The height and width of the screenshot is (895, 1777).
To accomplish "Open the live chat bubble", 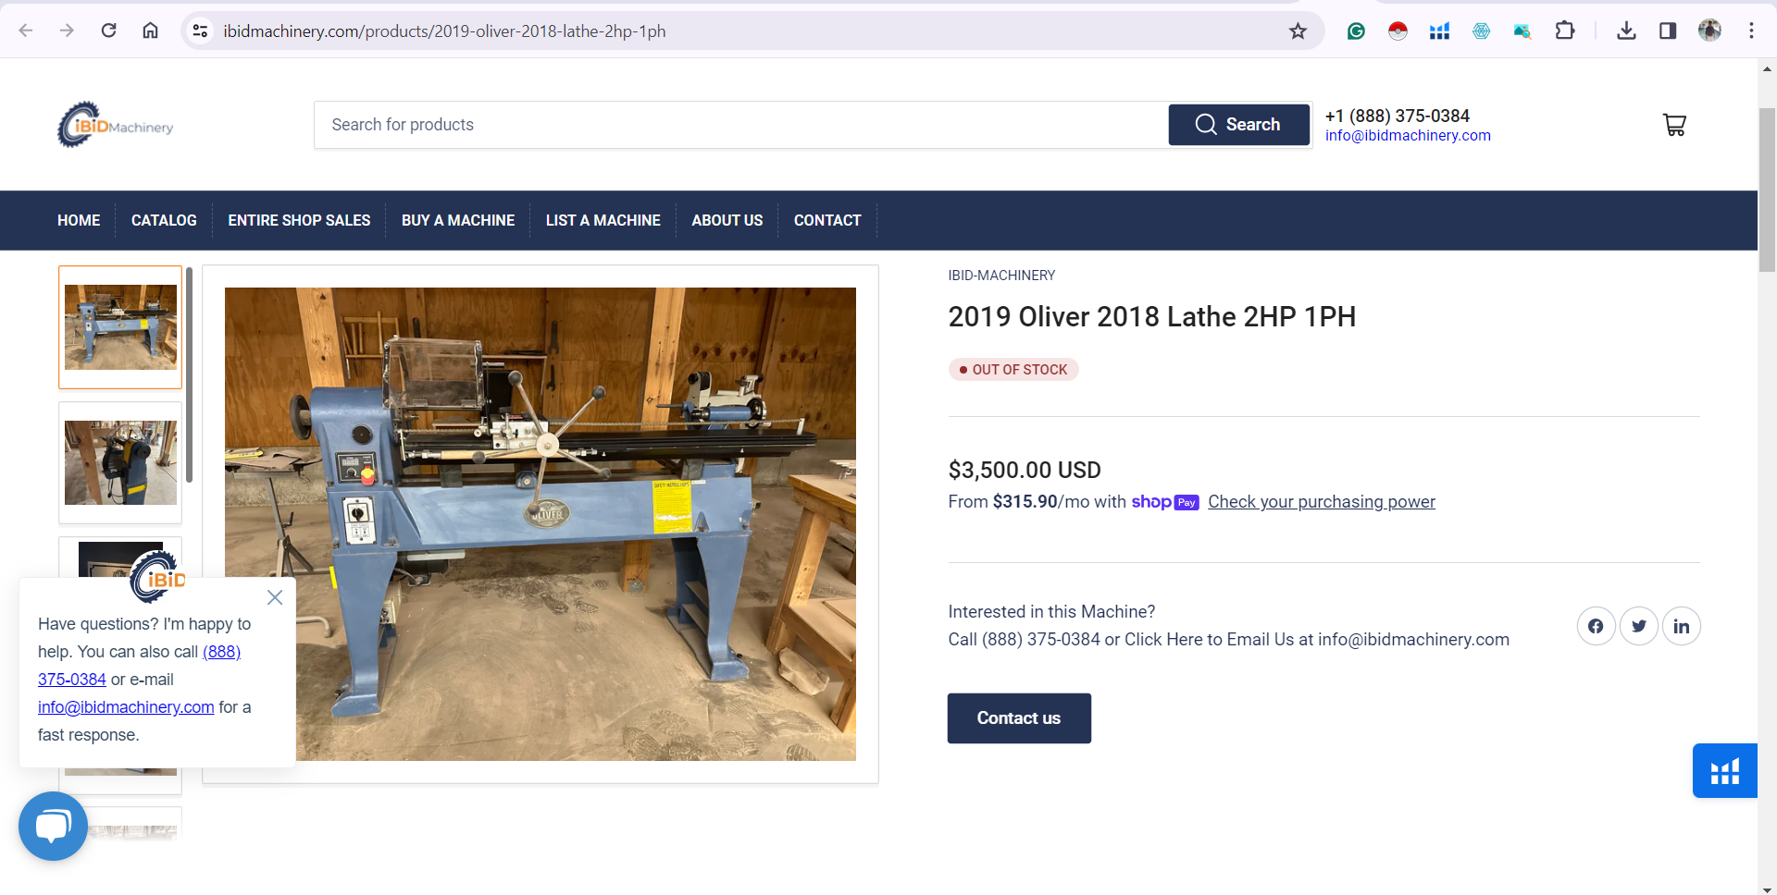I will point(53,826).
